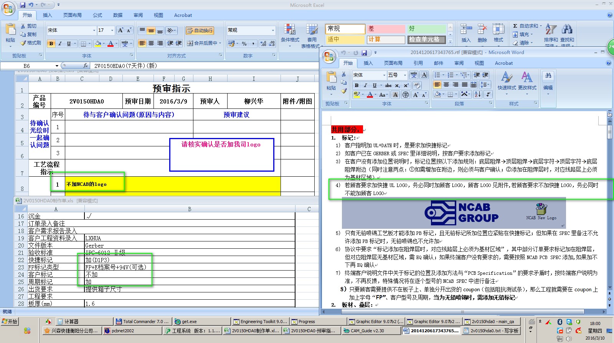Open Excel borders dropdown arrow
Viewport: 614px width, 343px height.
click(x=89, y=44)
